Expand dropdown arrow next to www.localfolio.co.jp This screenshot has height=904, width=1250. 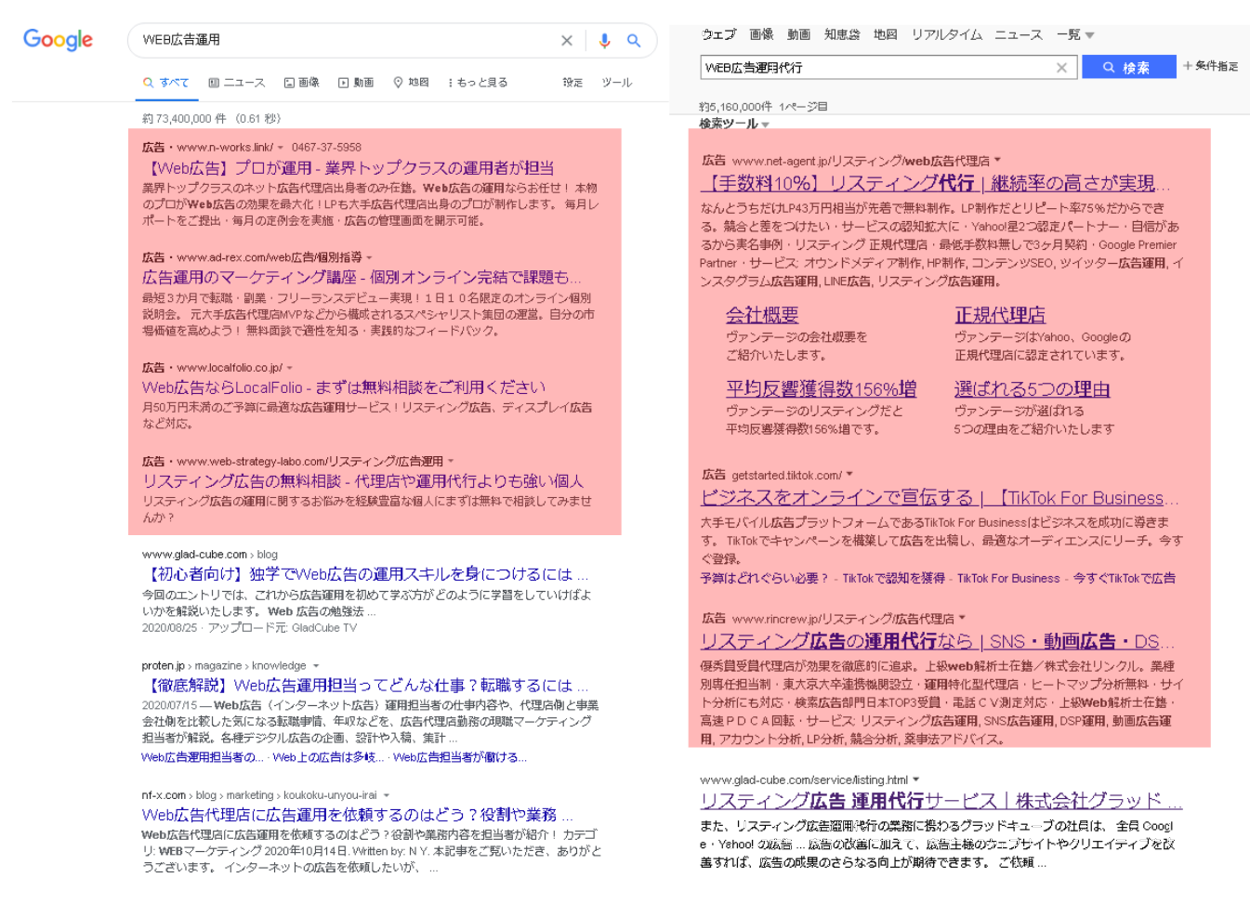tap(290, 368)
